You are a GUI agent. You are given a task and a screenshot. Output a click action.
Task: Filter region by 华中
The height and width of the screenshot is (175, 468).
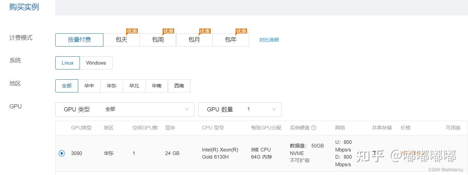(x=89, y=86)
